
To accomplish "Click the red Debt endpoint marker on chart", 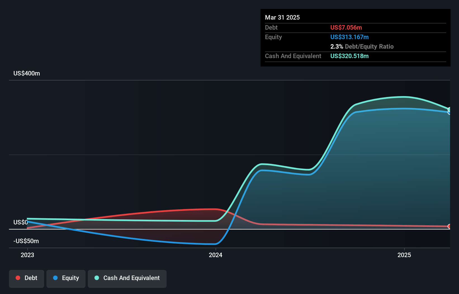I will 449,226.
